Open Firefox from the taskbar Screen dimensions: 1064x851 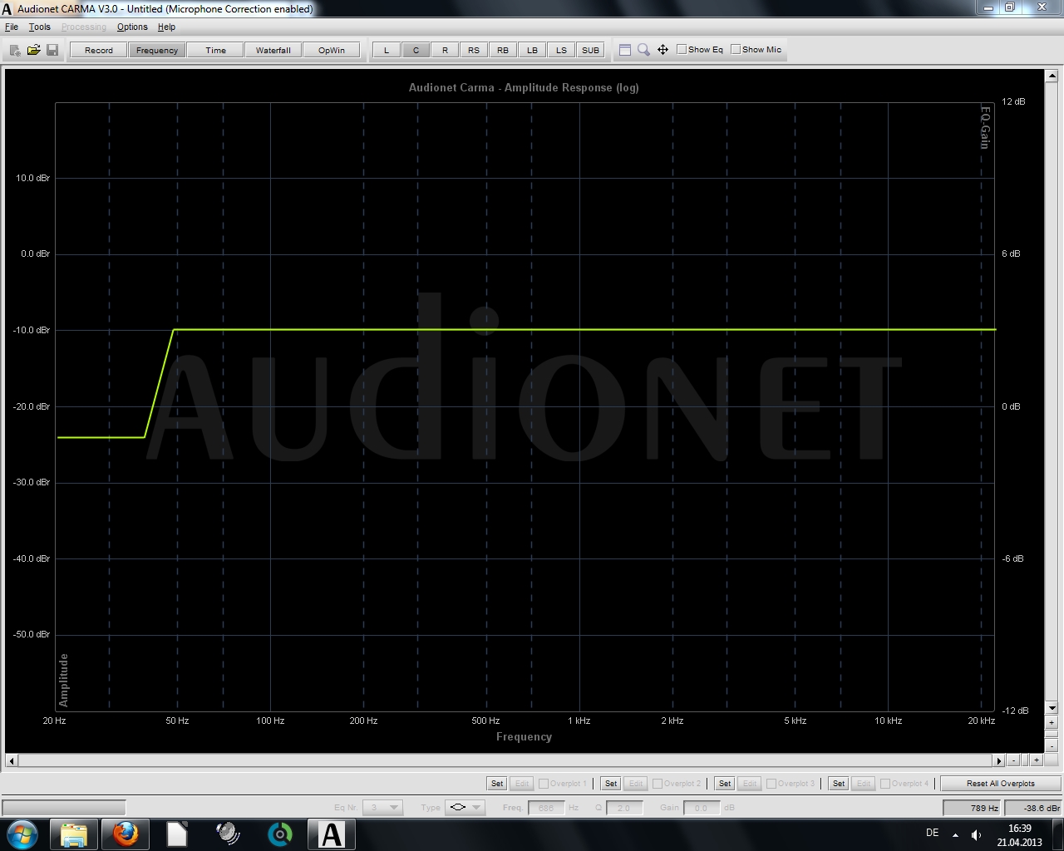126,834
